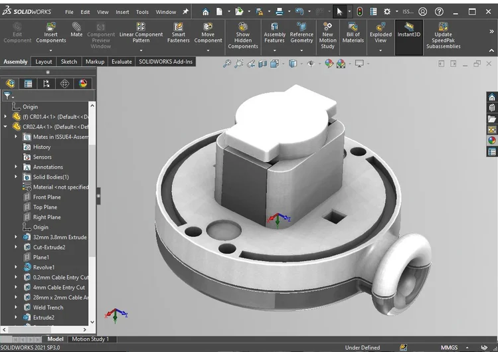Expand the Annotations folder
The image size is (498, 352).
tap(16, 167)
